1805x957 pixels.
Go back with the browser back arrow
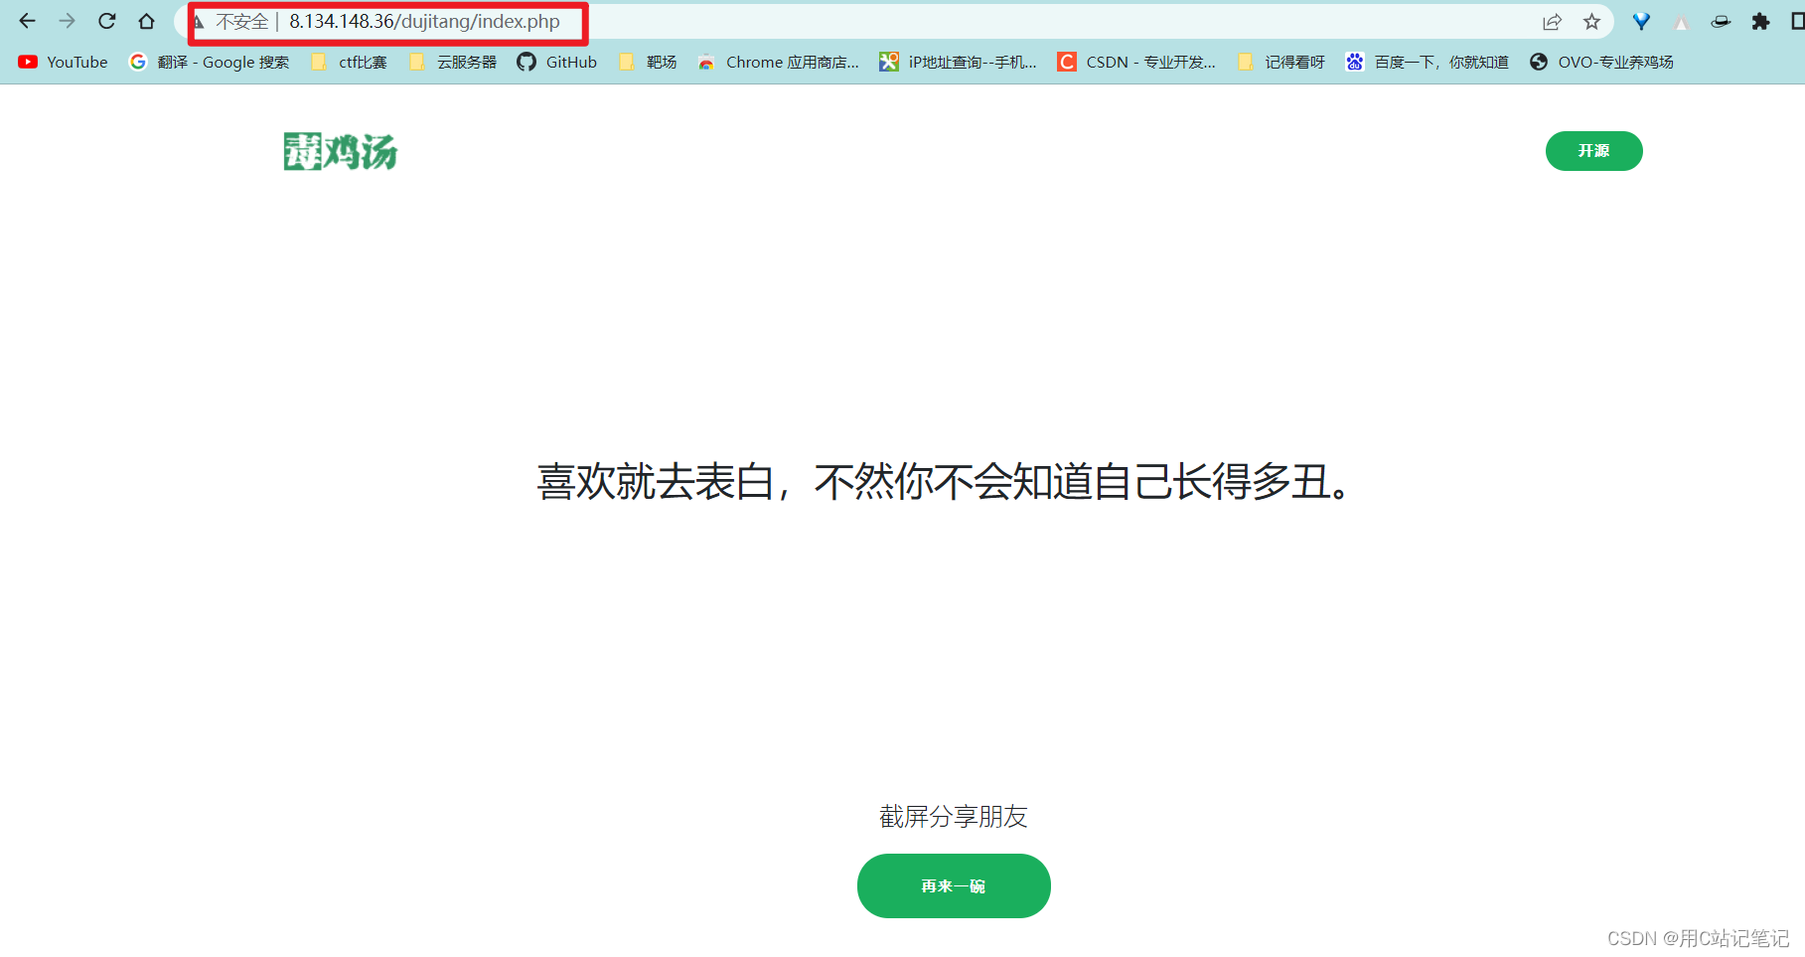[27, 21]
